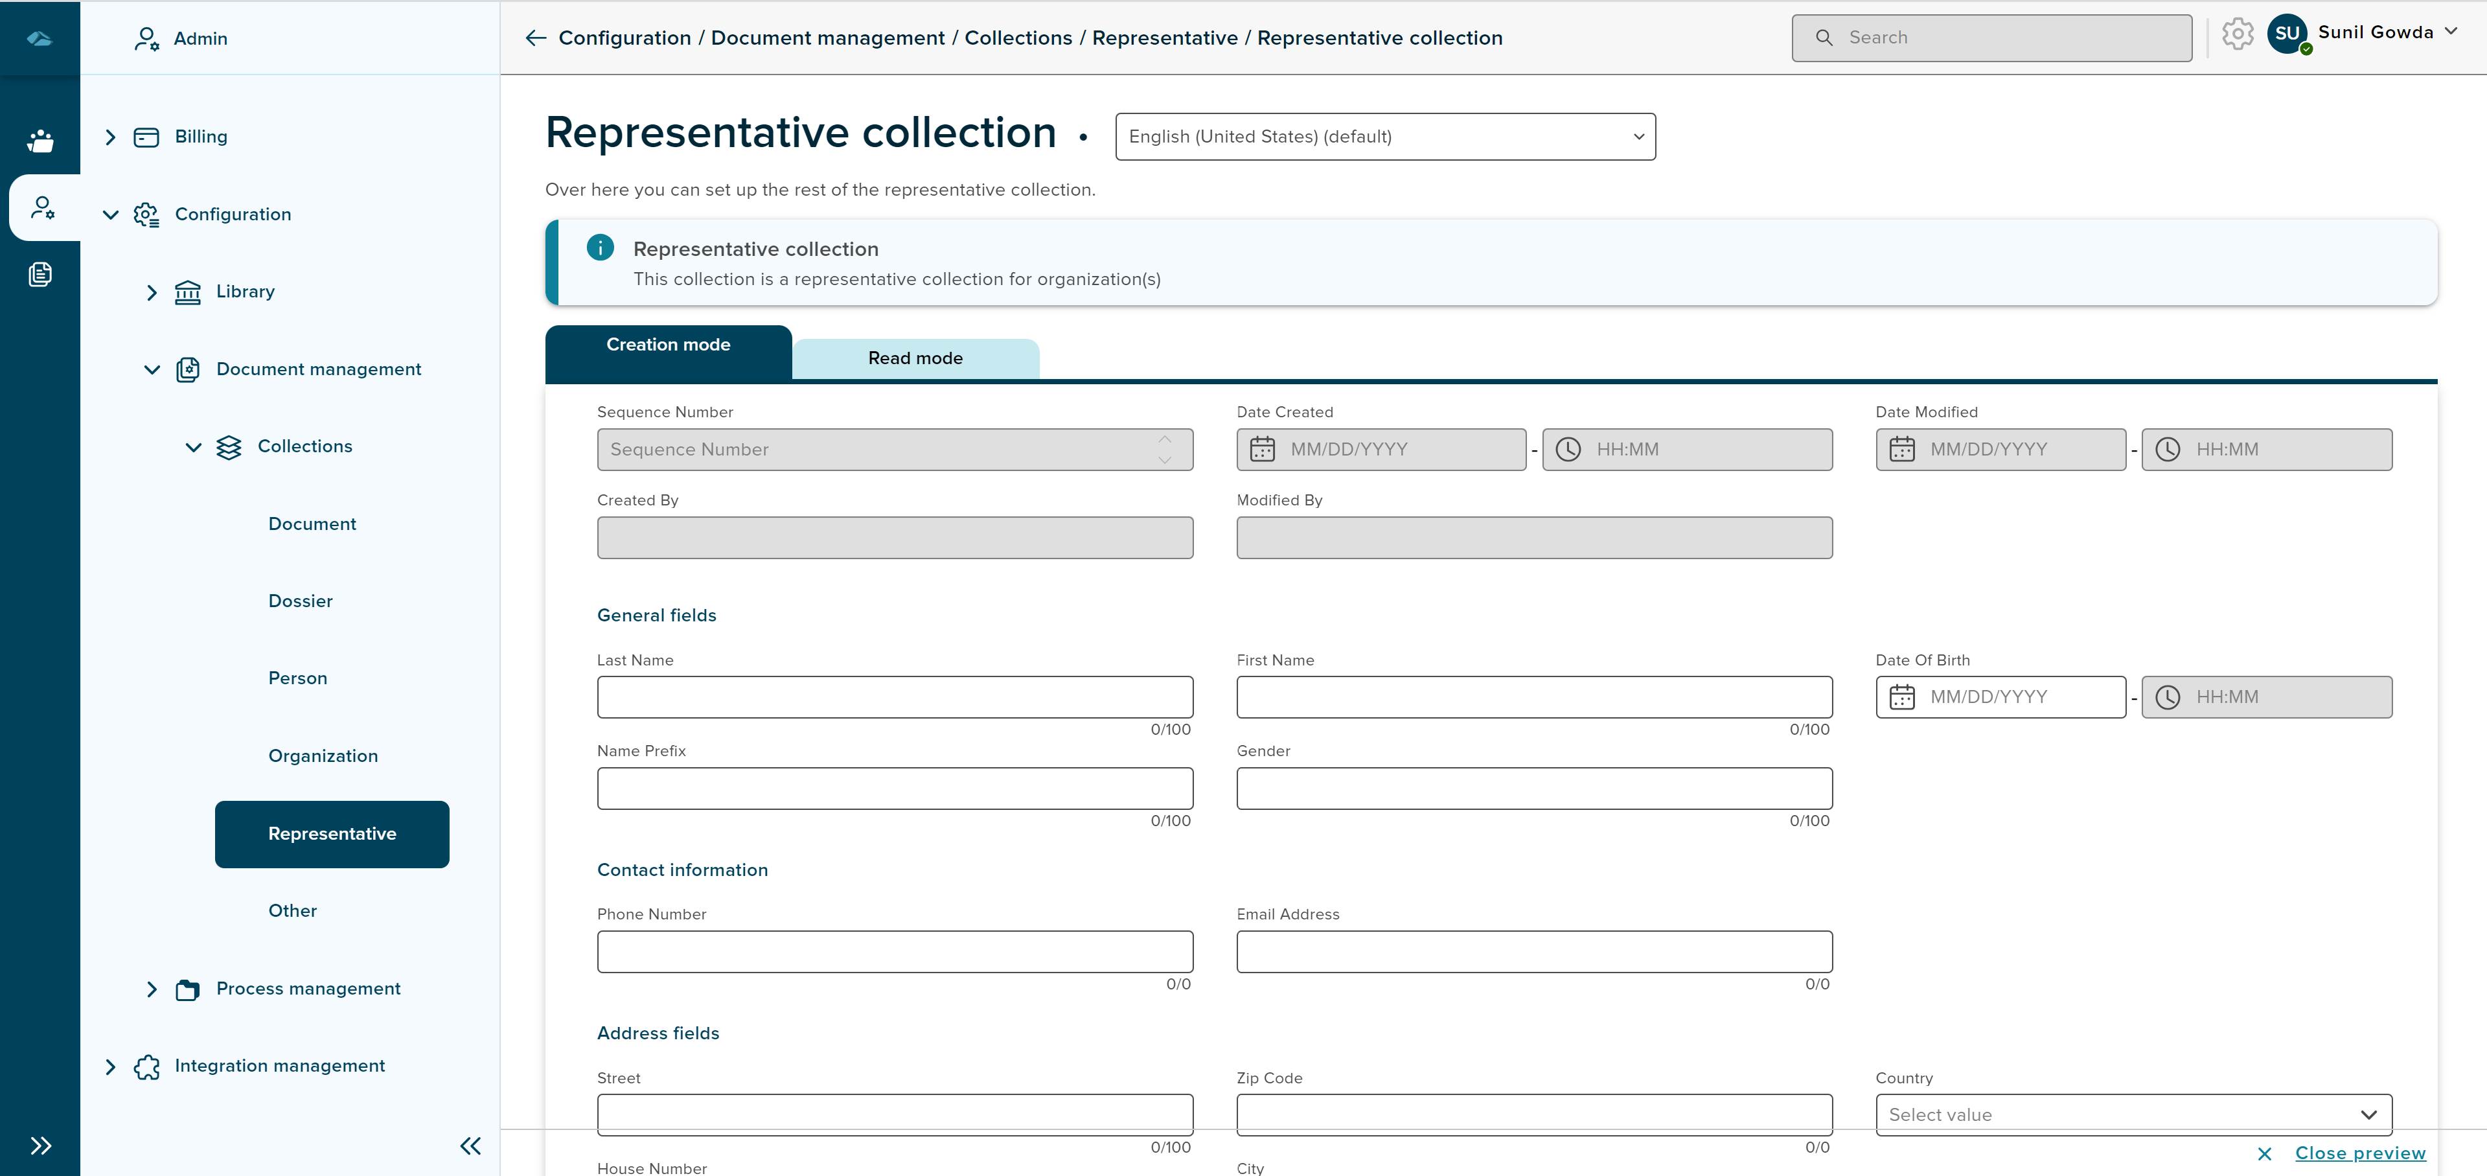Click the crowd icon in the left rail
This screenshot has width=2487, height=1176.
click(40, 141)
